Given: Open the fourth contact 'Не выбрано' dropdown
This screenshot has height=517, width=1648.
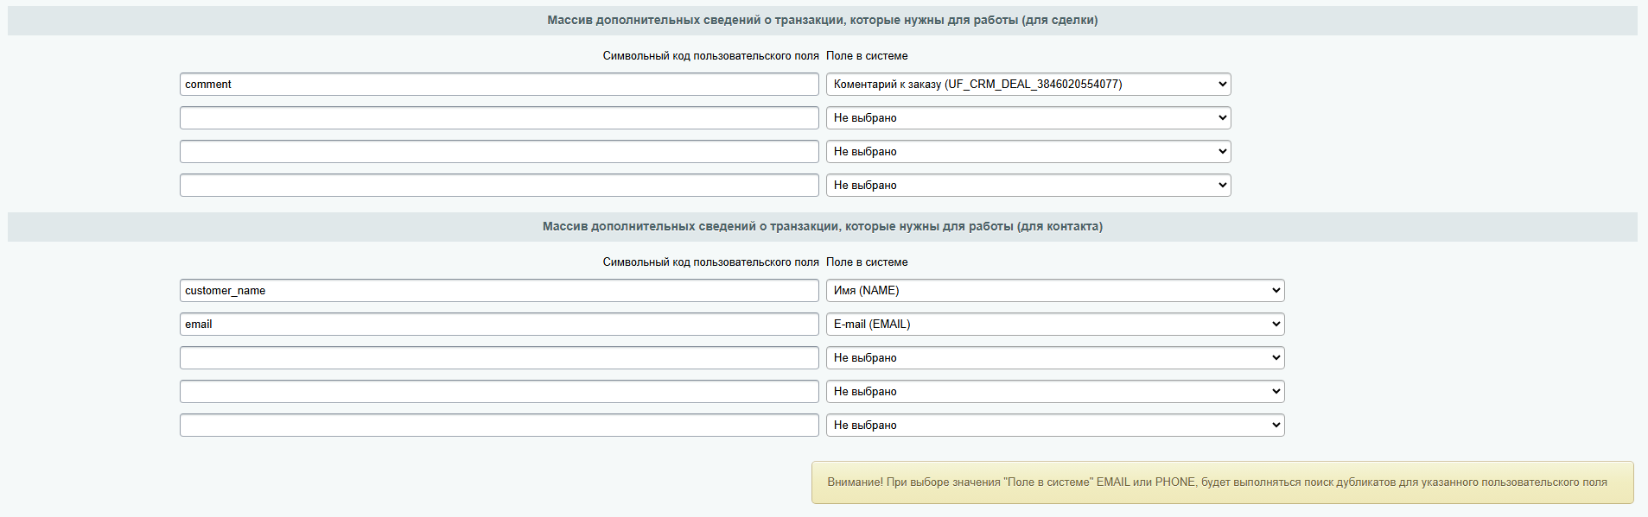Looking at the screenshot, I should [x=1054, y=392].
